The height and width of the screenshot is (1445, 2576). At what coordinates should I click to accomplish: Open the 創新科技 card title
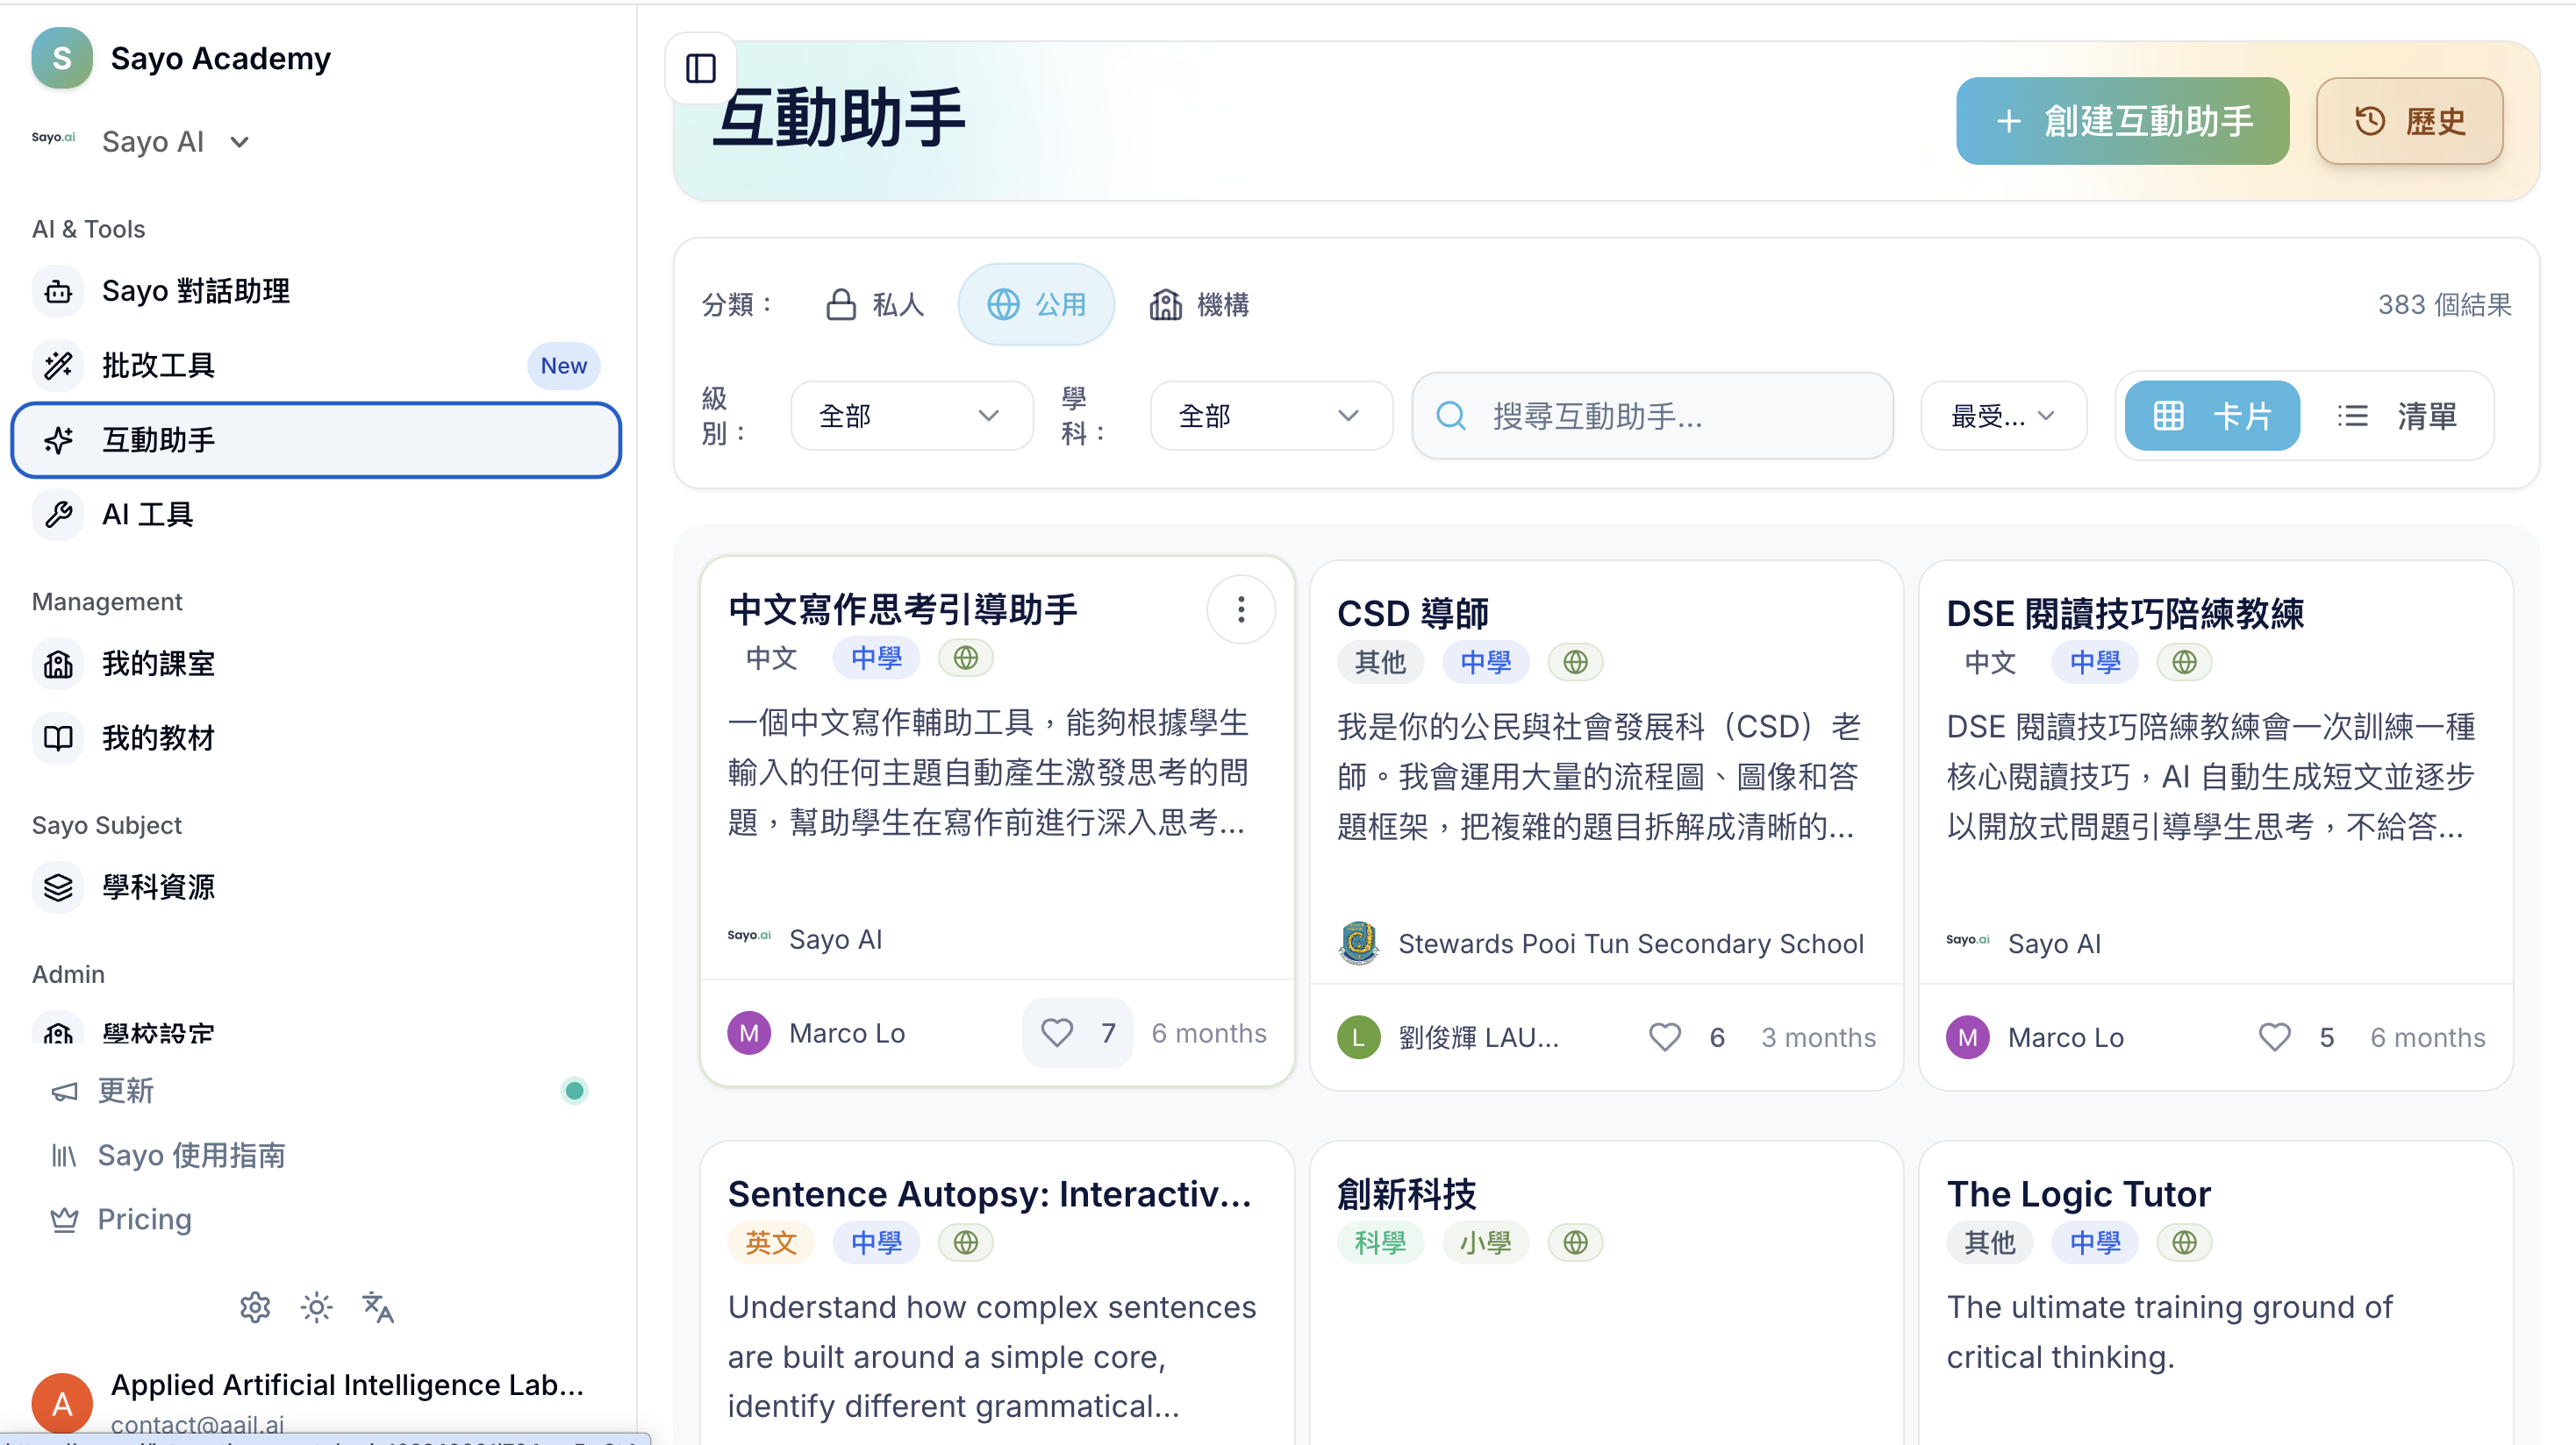pos(1406,1193)
